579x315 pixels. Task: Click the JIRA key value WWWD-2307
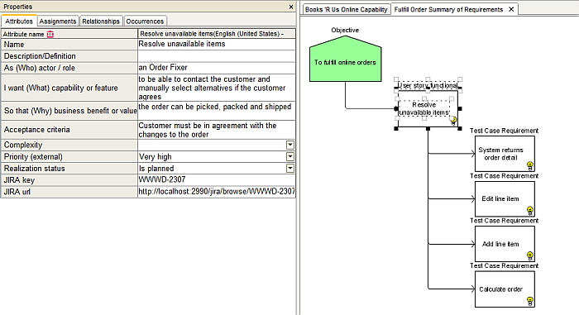(x=217, y=180)
